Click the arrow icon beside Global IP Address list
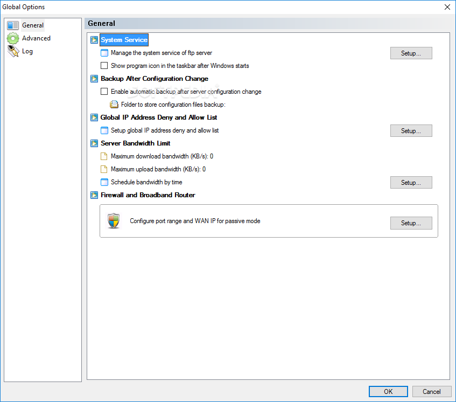This screenshot has width=456, height=402. 94,117
